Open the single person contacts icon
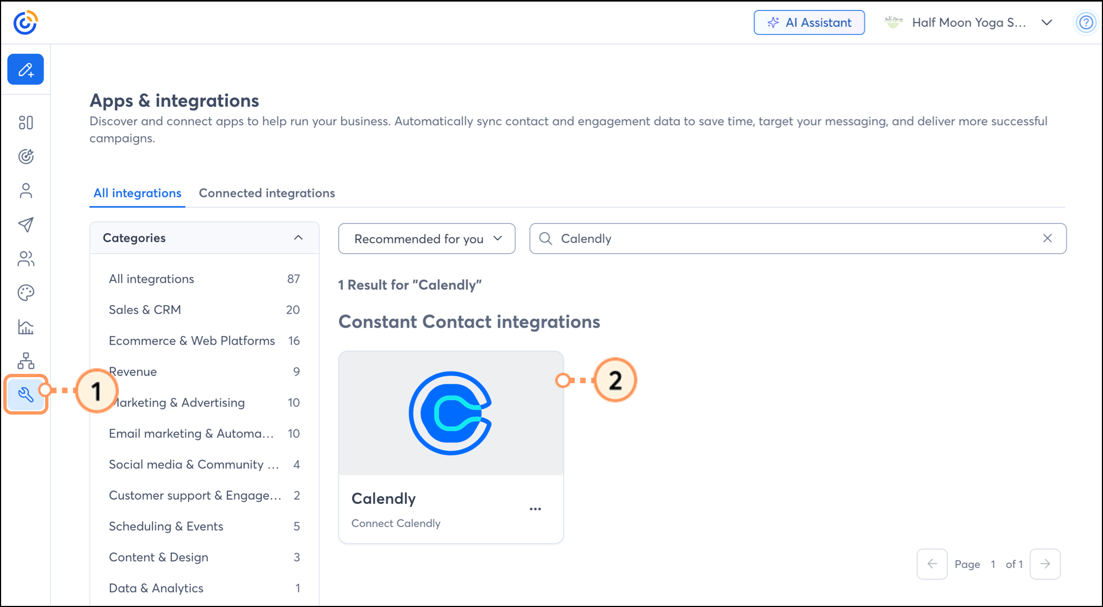 (26, 191)
